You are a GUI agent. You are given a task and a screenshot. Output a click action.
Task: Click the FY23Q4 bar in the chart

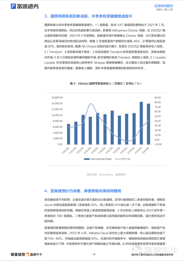[148, 124]
